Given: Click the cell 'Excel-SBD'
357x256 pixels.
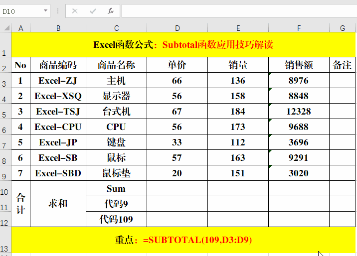Looking at the screenshot, I should (x=58, y=173).
